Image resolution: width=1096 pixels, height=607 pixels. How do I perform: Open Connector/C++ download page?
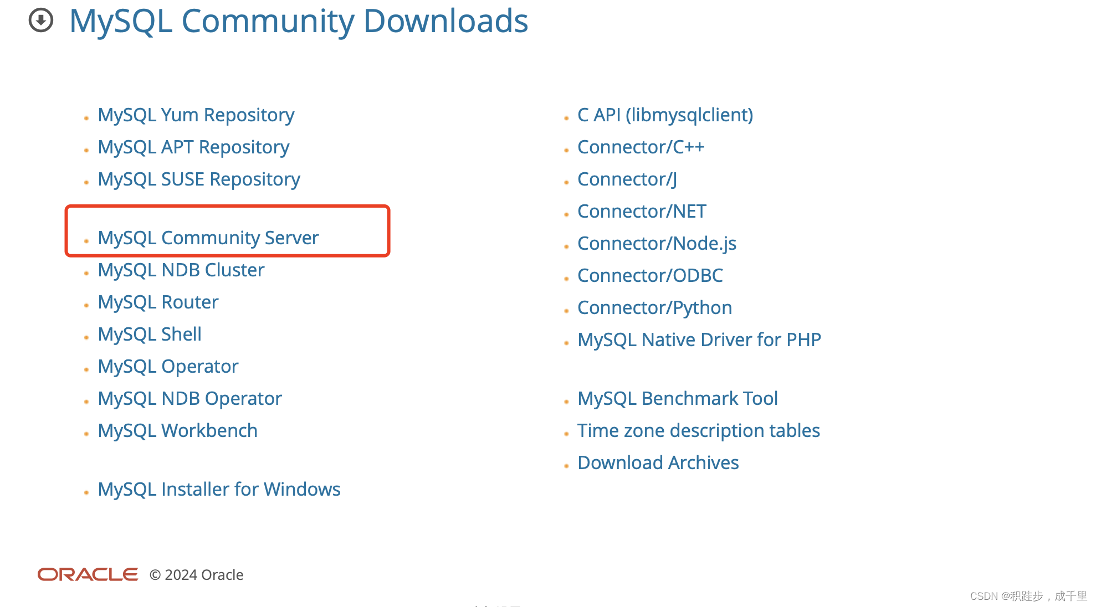[641, 147]
